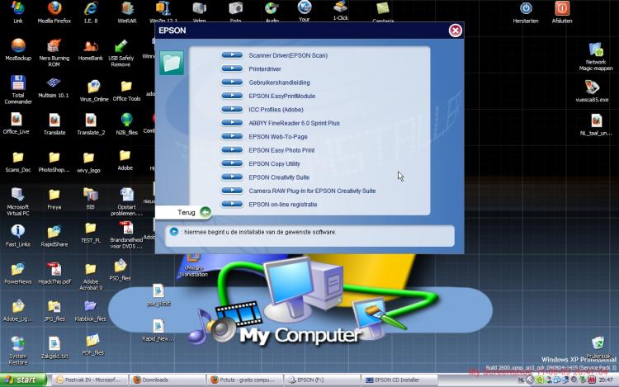Open the Pctuts Firefox taskbar button
The width and height of the screenshot is (619, 387).
tap(245, 380)
